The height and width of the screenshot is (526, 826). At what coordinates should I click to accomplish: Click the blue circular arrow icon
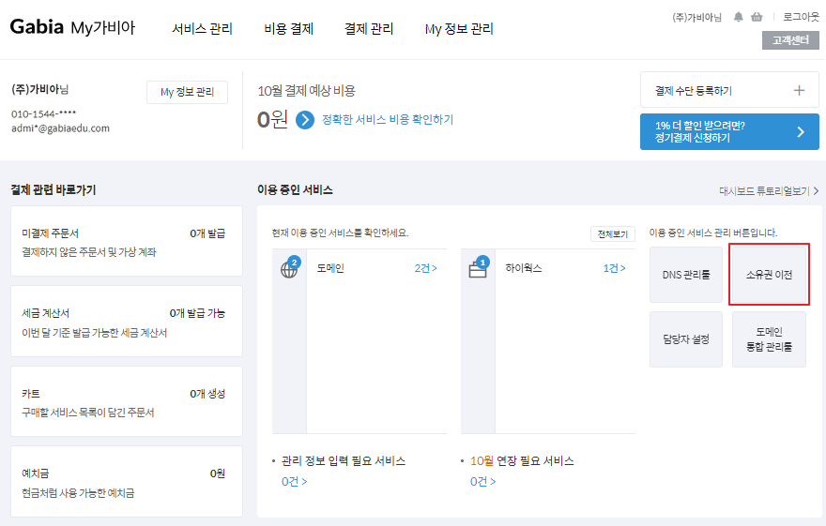tap(305, 120)
